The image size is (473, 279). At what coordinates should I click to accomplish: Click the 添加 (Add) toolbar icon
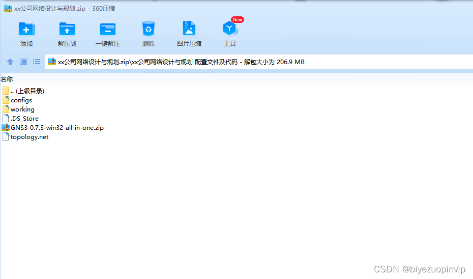click(26, 30)
